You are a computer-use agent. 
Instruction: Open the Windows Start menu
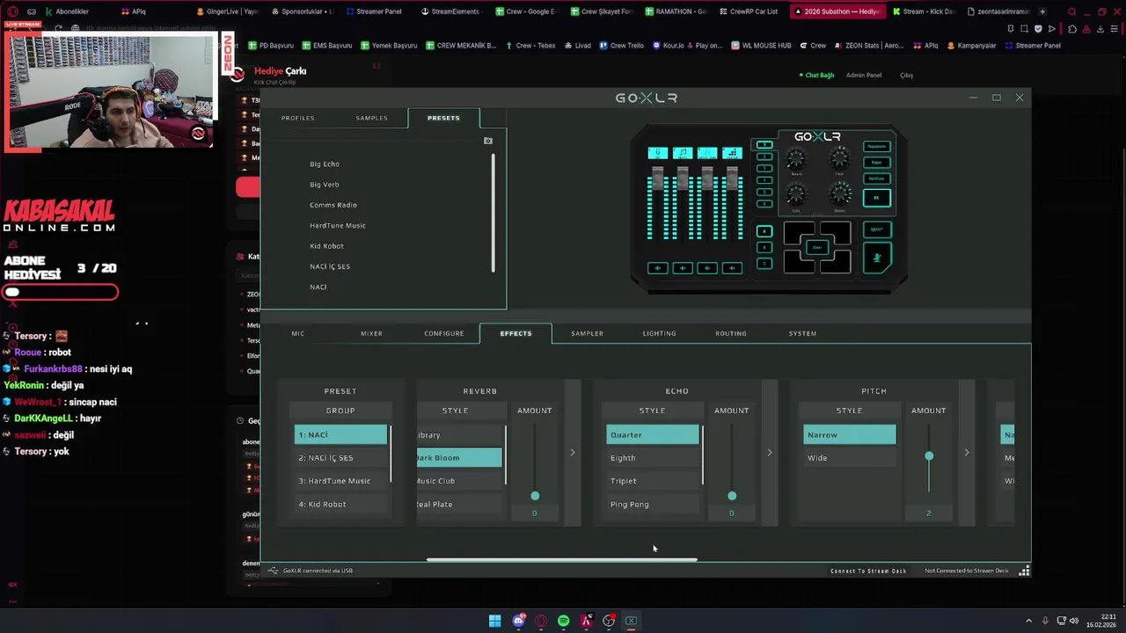495,621
